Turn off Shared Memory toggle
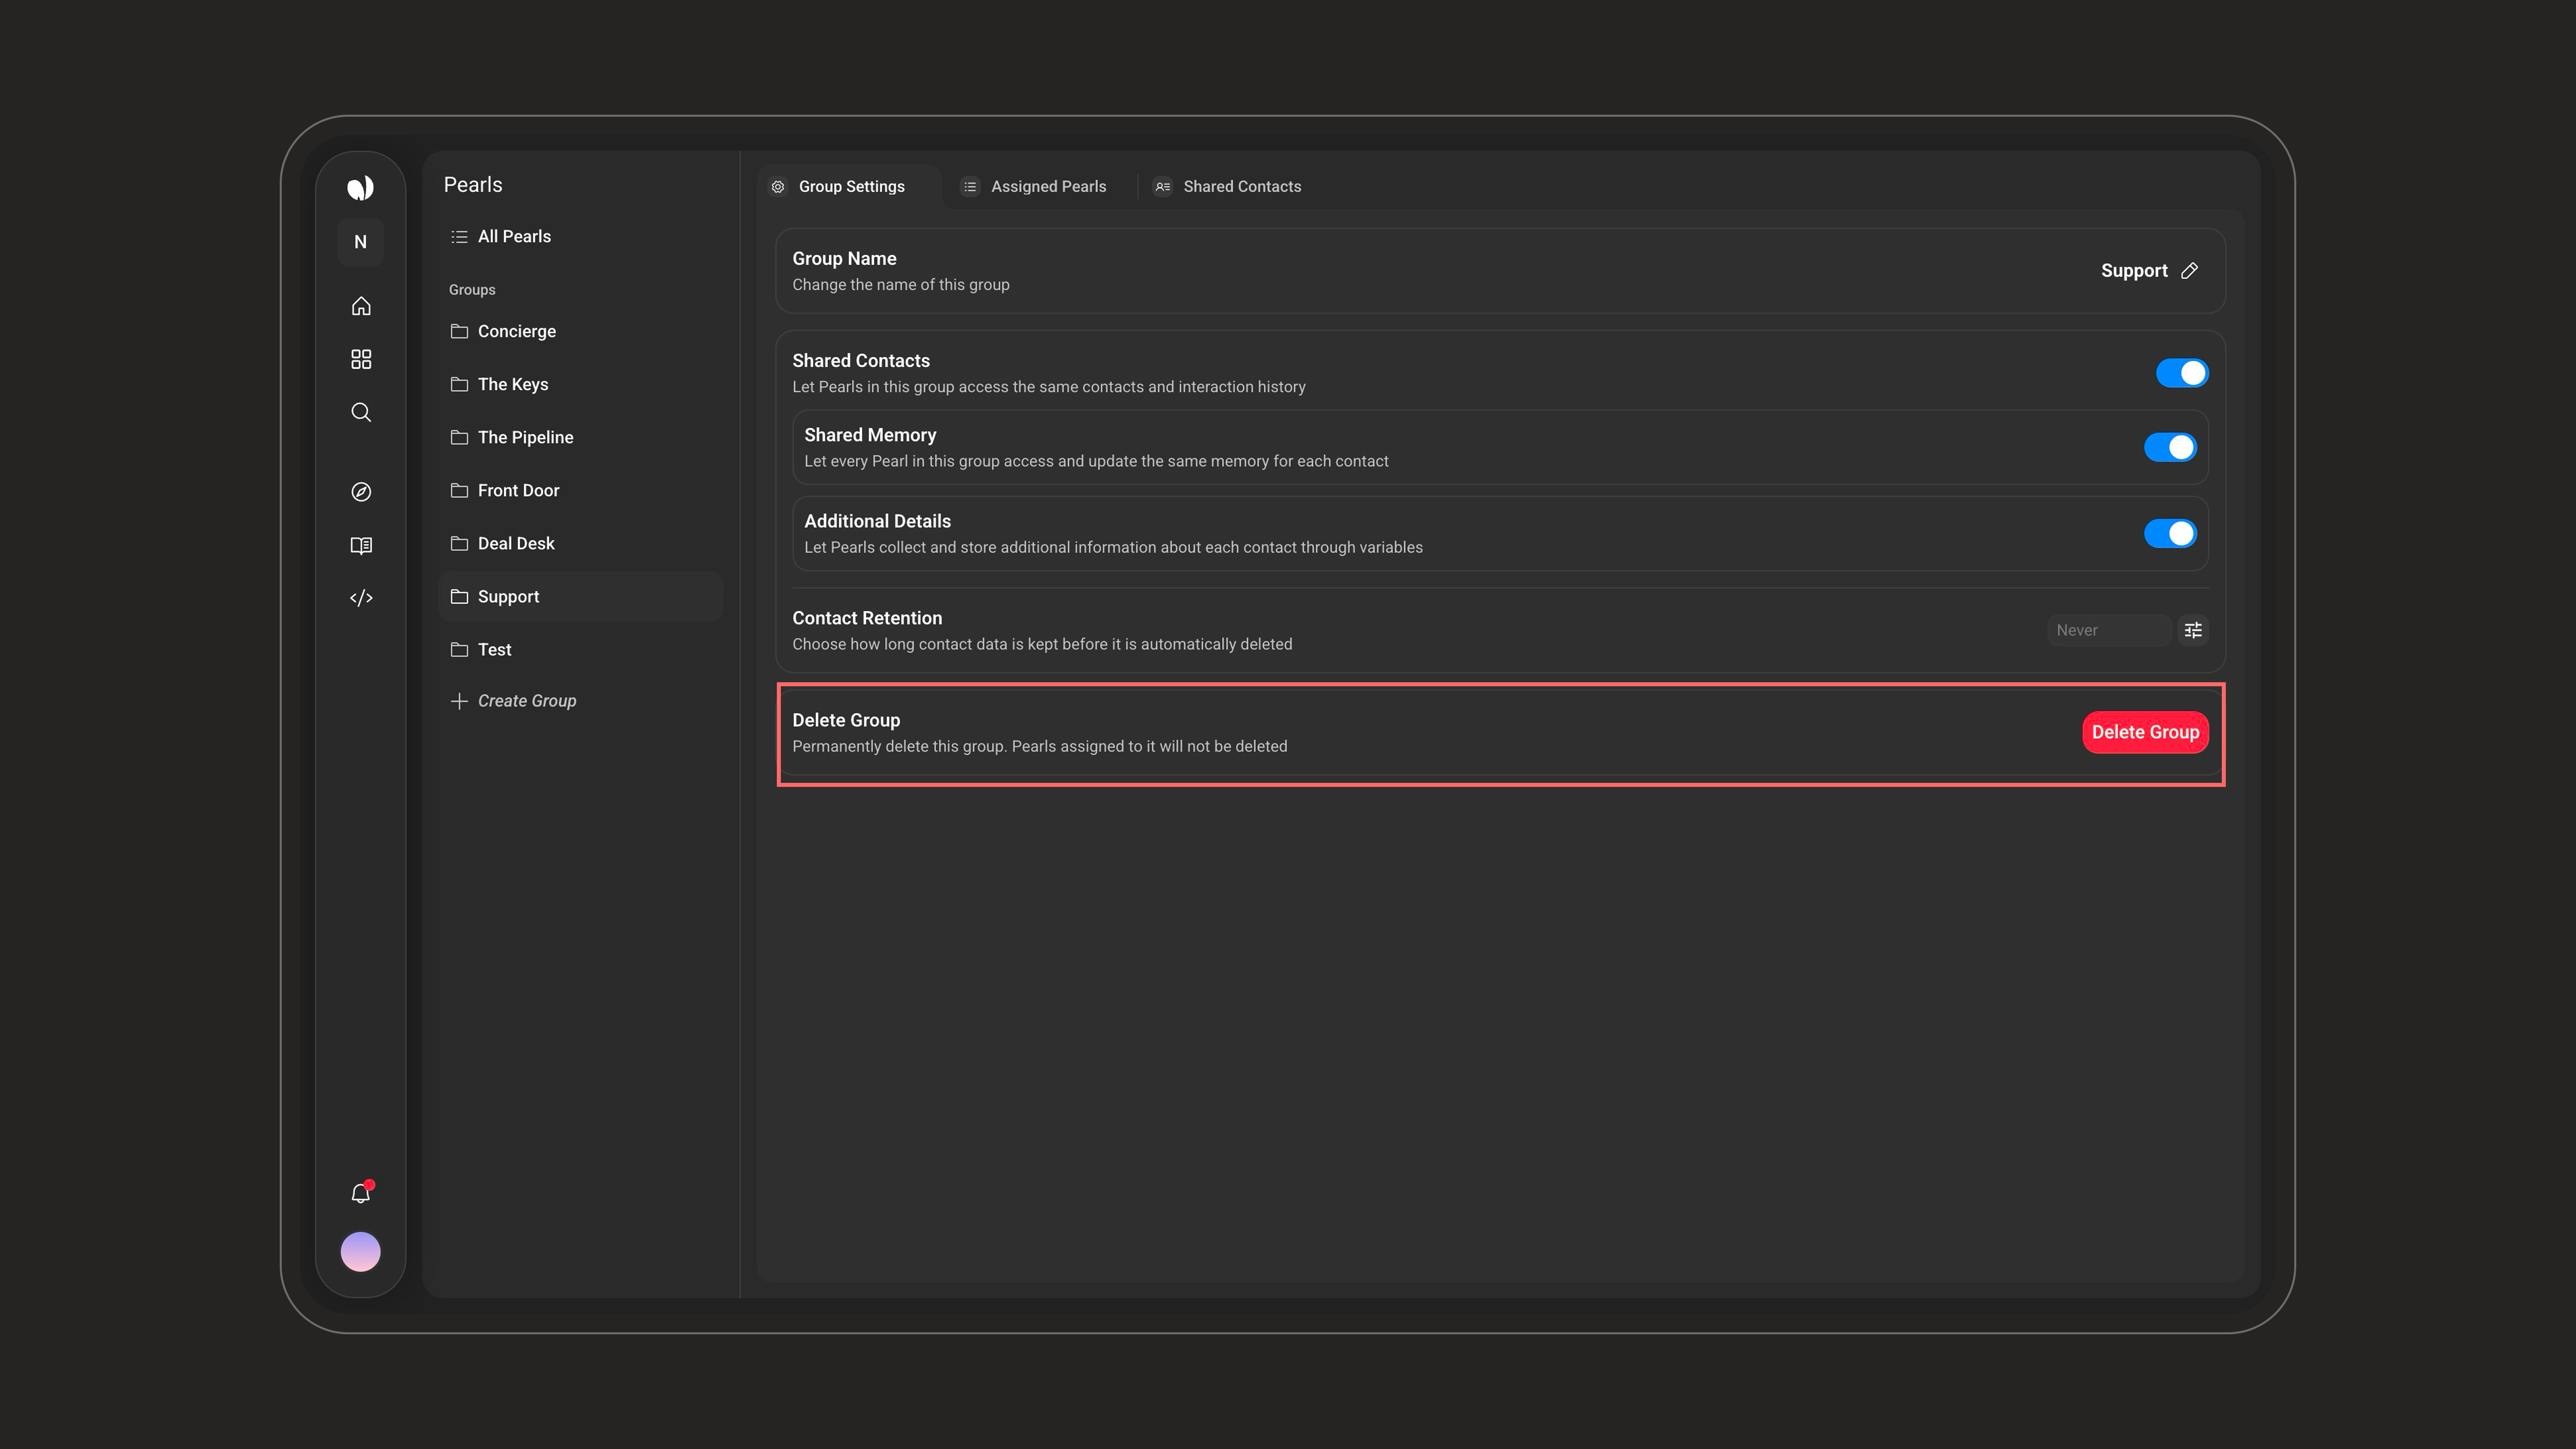Screen dimensions: 2576x1449 pos(2170,447)
